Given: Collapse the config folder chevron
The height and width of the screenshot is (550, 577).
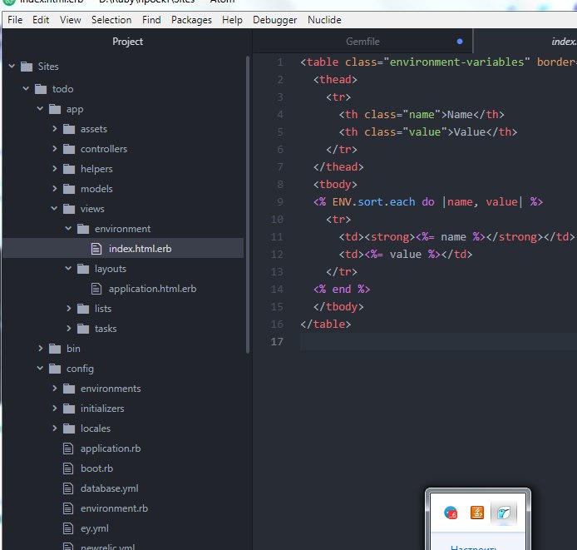Looking at the screenshot, I should pyautogui.click(x=40, y=368).
